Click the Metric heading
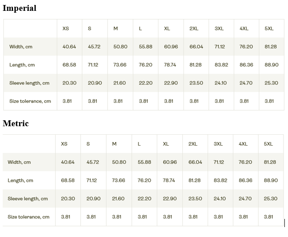 coord(16,123)
